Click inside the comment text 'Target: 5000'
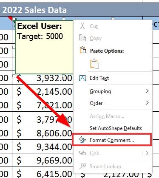159x178 pixels. (40, 37)
